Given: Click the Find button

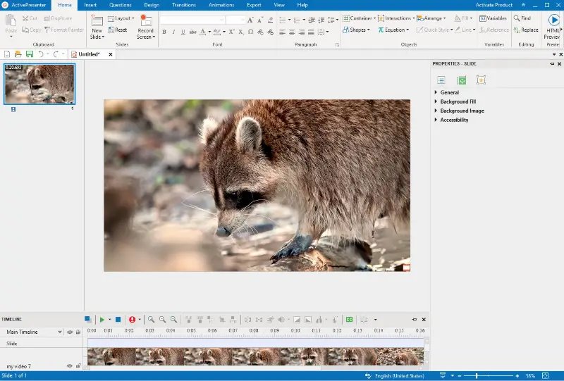Looking at the screenshot, I should click(522, 18).
